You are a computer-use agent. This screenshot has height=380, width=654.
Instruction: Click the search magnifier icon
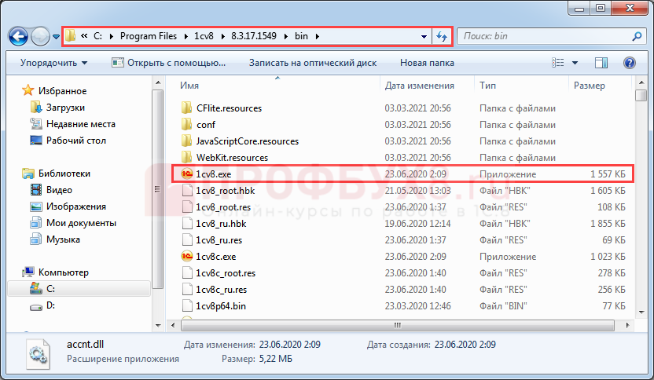(x=637, y=36)
